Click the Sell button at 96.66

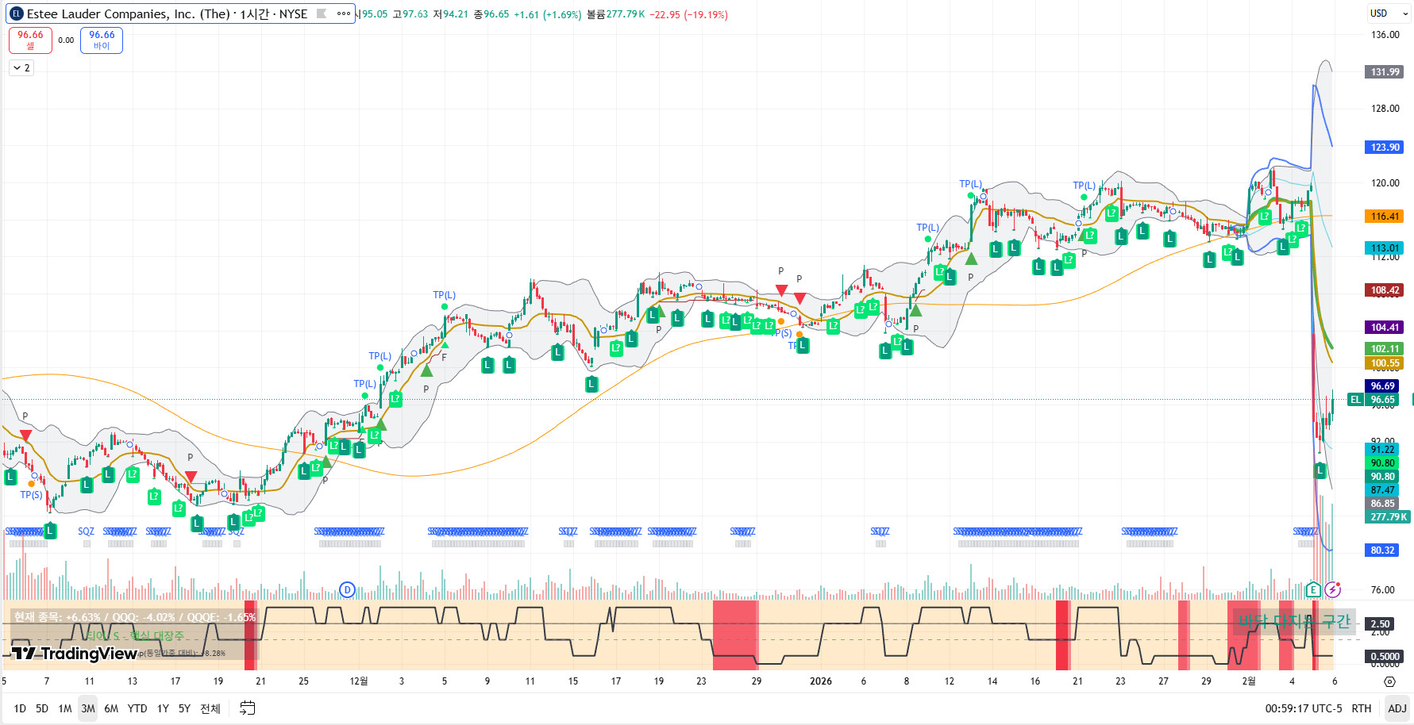pyautogui.click(x=30, y=40)
